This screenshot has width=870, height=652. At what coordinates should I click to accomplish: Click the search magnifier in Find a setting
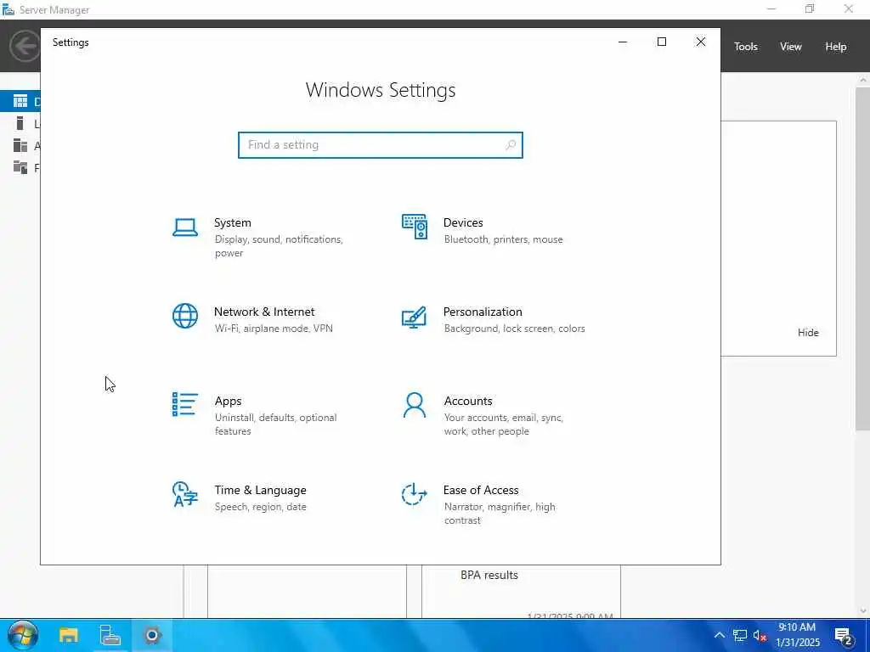pos(511,145)
